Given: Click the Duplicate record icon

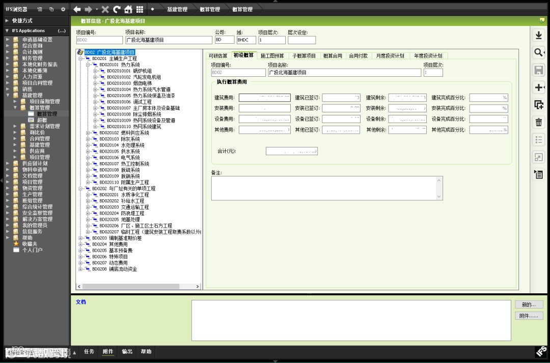Looking at the screenshot, I should point(539,104).
